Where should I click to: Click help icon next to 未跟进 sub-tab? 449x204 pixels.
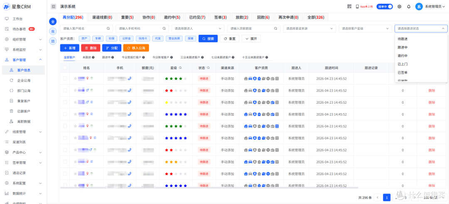click(94, 58)
